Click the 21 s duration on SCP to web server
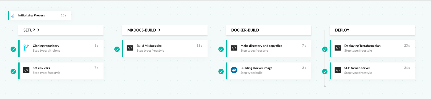 click(407, 68)
